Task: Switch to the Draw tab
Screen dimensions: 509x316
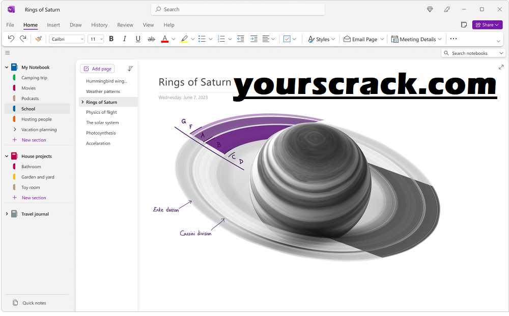Action: tap(76, 25)
